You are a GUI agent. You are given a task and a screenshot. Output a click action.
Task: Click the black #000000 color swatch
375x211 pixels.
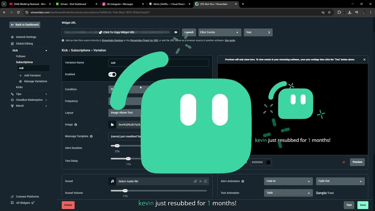click(268, 162)
